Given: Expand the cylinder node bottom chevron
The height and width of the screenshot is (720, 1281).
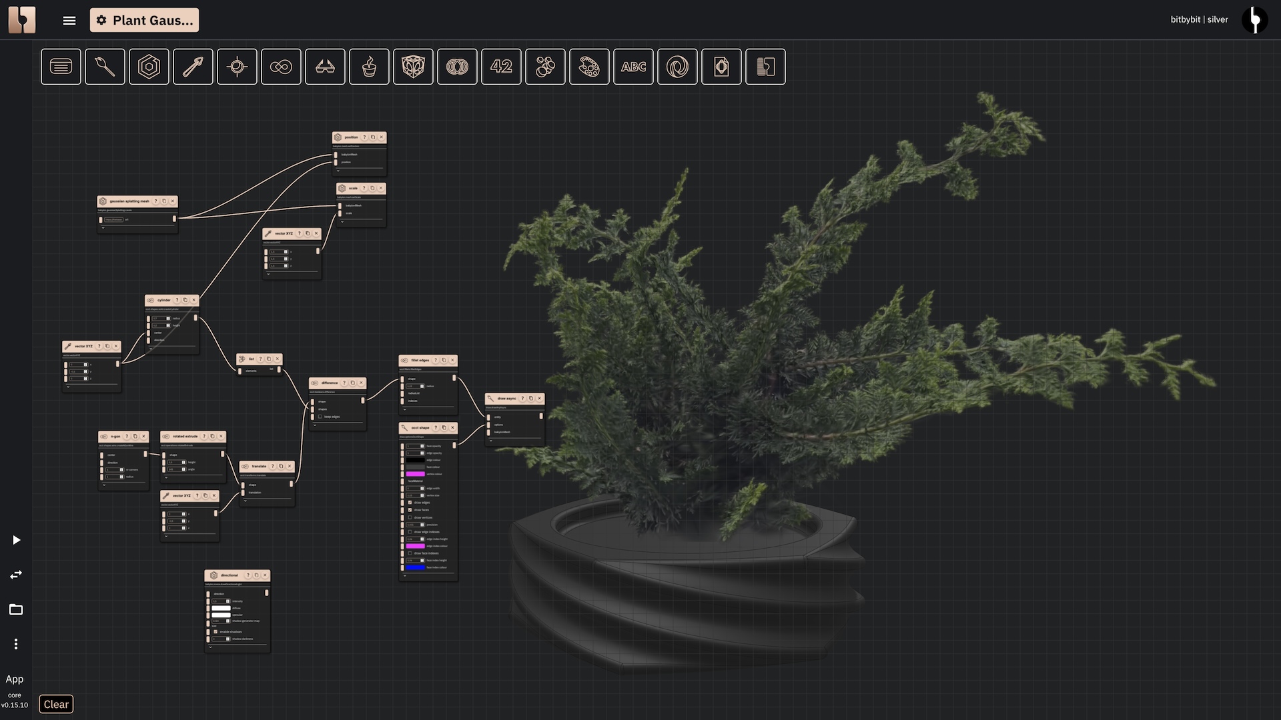Looking at the screenshot, I should pyautogui.click(x=150, y=348).
